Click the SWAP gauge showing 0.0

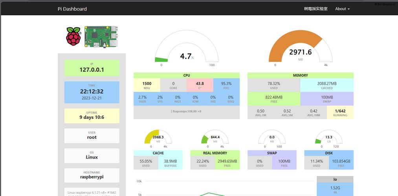coord(272,138)
